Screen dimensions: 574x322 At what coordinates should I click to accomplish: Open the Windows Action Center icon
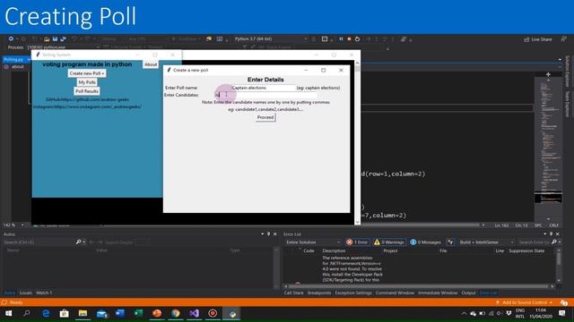tap(562, 313)
